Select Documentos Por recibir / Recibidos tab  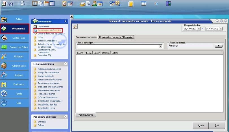point(116,37)
